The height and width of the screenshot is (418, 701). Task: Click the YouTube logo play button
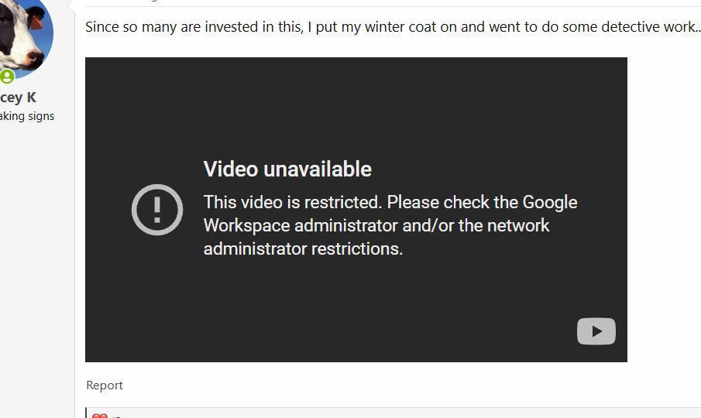coord(596,331)
